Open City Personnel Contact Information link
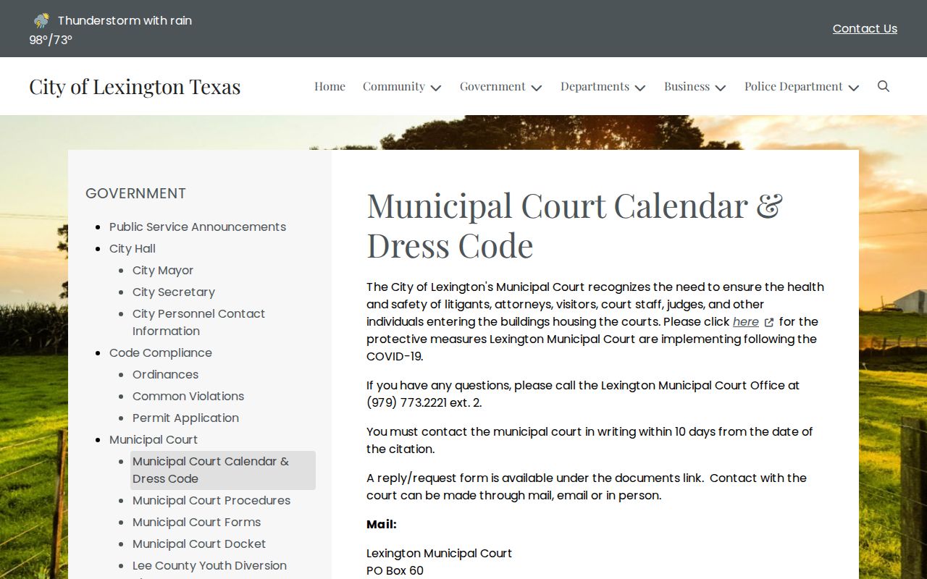The width and height of the screenshot is (927, 579). (198, 322)
